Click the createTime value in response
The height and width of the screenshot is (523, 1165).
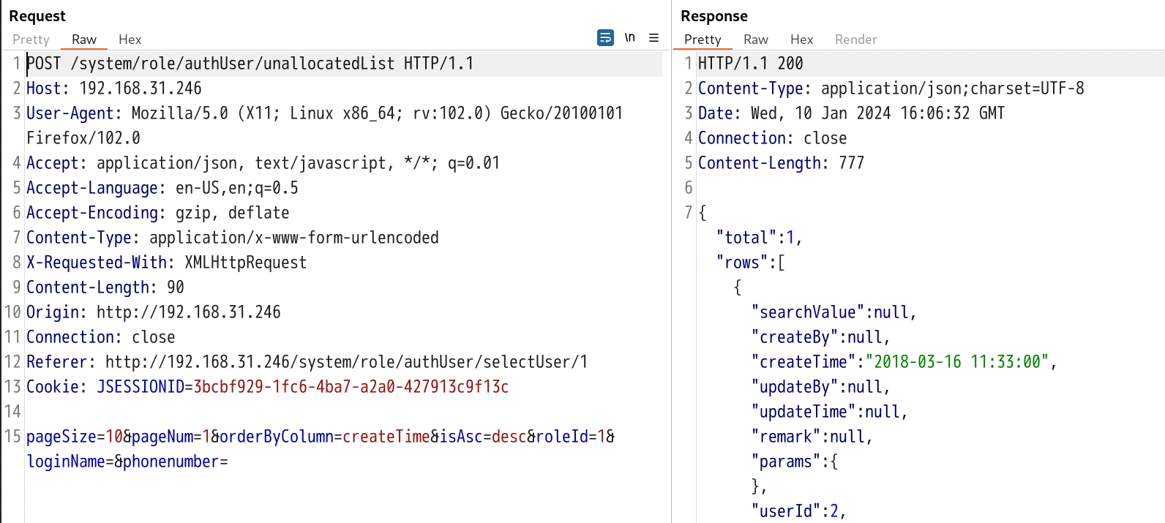[957, 362]
